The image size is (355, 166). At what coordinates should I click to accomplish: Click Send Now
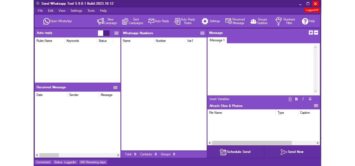(x=292, y=152)
